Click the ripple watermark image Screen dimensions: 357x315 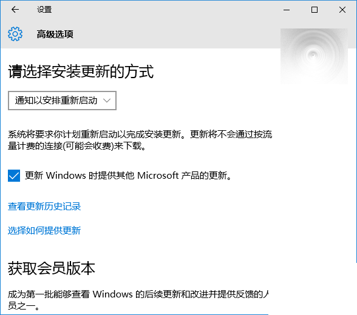[314, 56]
